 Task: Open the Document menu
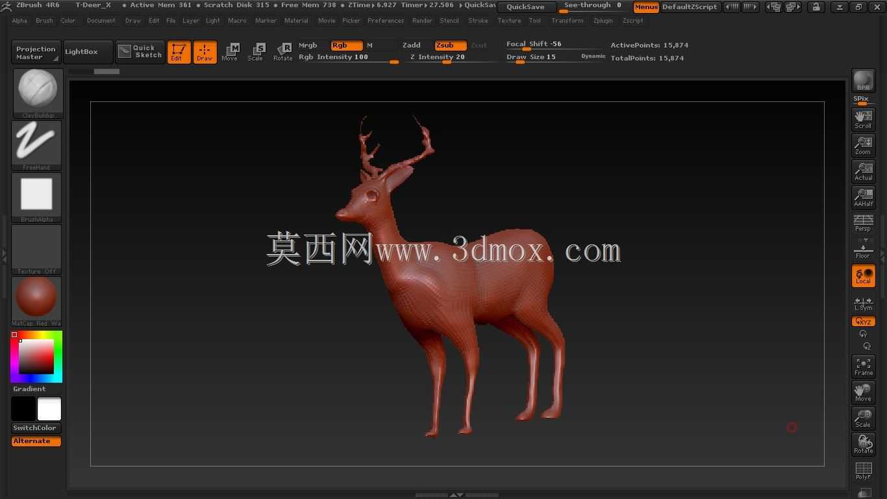pos(101,21)
